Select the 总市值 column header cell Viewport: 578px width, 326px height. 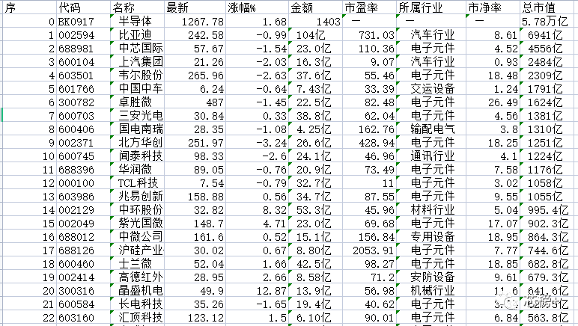[549, 7]
